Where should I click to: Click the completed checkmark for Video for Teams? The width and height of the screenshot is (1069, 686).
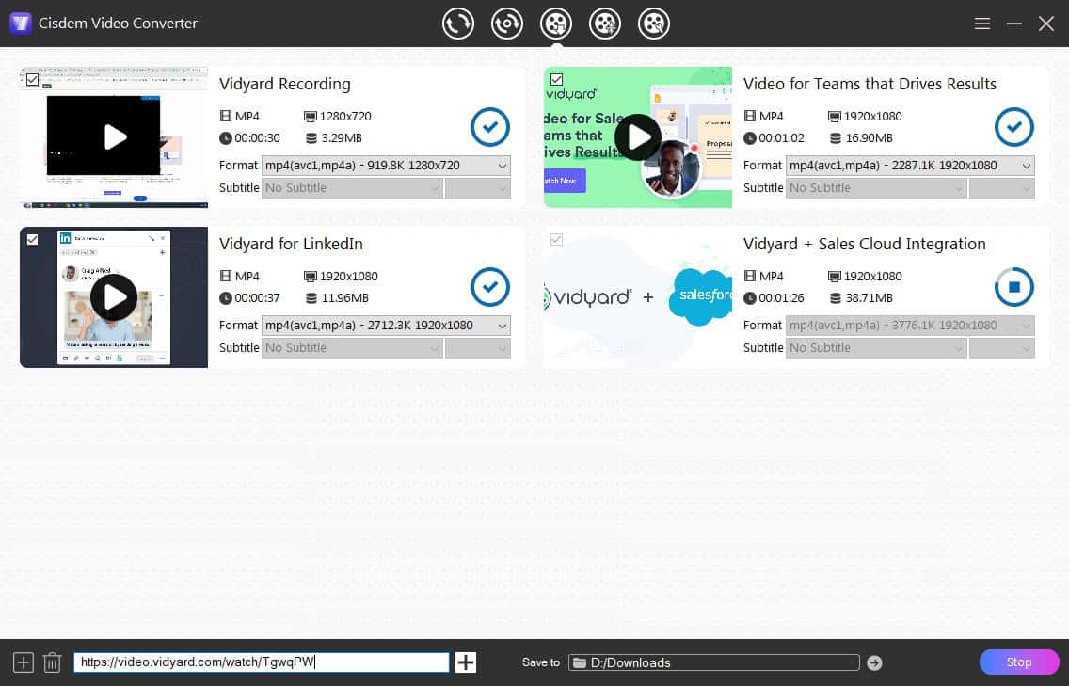(1013, 127)
